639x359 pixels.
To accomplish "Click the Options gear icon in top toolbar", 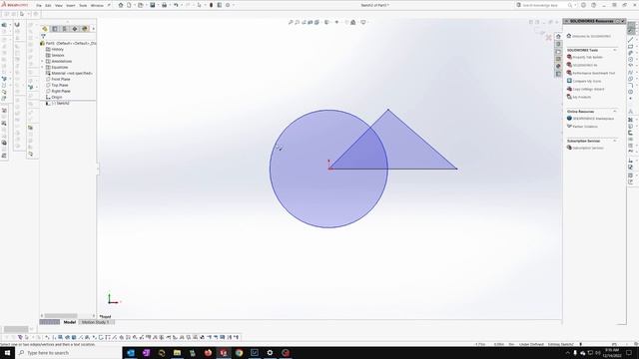I will pos(228,5).
